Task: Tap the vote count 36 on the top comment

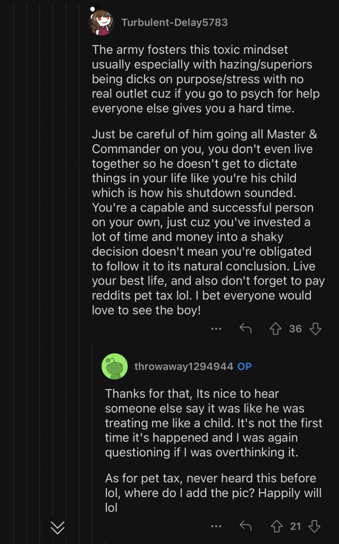Action: click(295, 329)
